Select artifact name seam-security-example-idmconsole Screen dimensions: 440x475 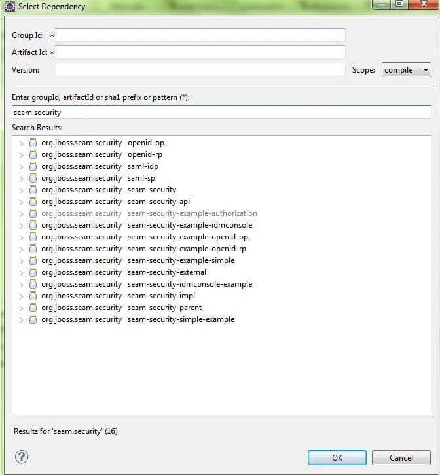point(190,225)
